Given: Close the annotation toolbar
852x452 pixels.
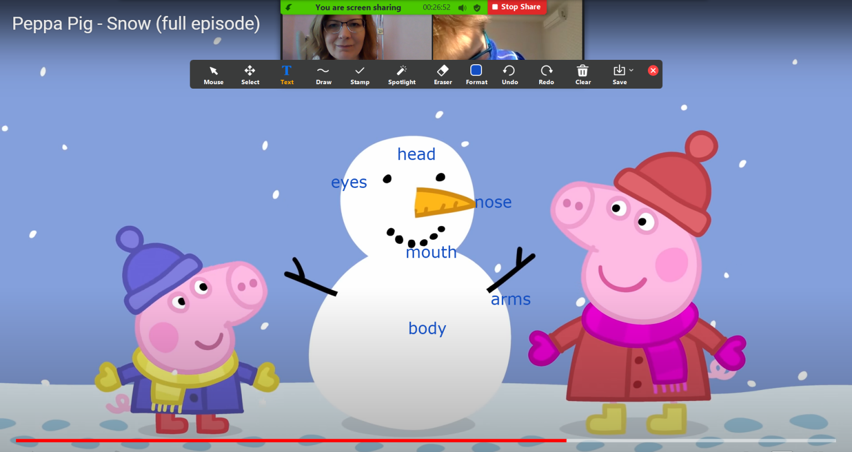Looking at the screenshot, I should pos(653,70).
